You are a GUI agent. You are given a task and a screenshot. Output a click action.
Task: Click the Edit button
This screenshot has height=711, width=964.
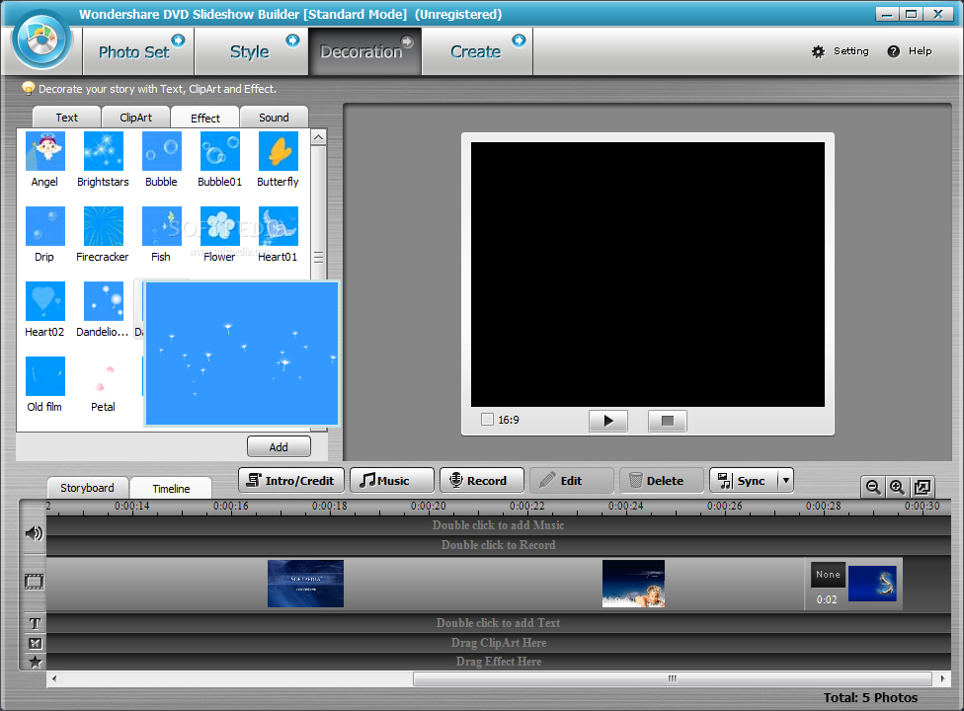571,481
